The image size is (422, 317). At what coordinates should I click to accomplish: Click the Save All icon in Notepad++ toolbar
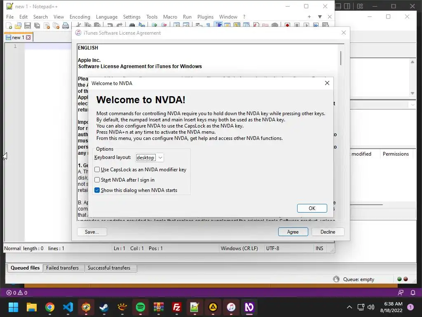[x=37, y=26]
